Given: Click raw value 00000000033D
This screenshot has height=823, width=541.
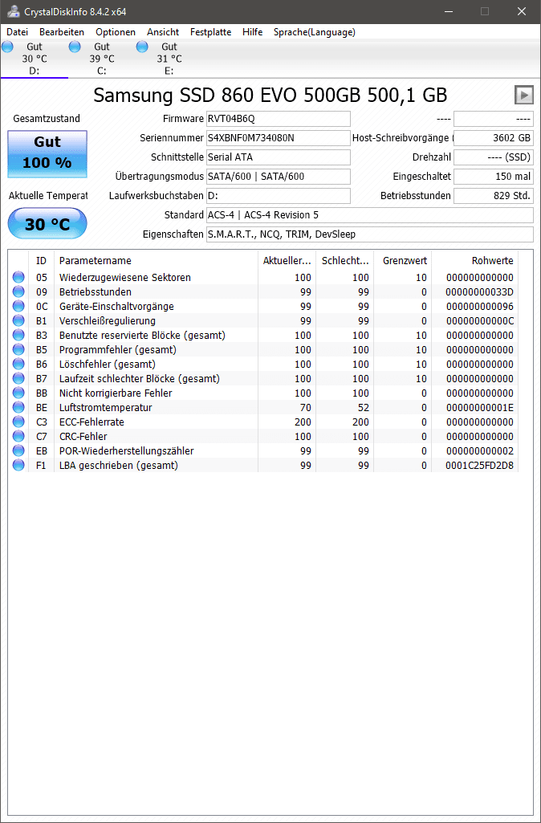Looking at the screenshot, I should click(x=480, y=291).
